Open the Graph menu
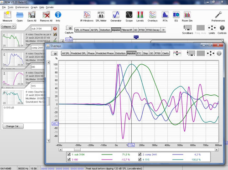Image resolution: width=228 pixels, height=170 pixels. pos(34,7)
